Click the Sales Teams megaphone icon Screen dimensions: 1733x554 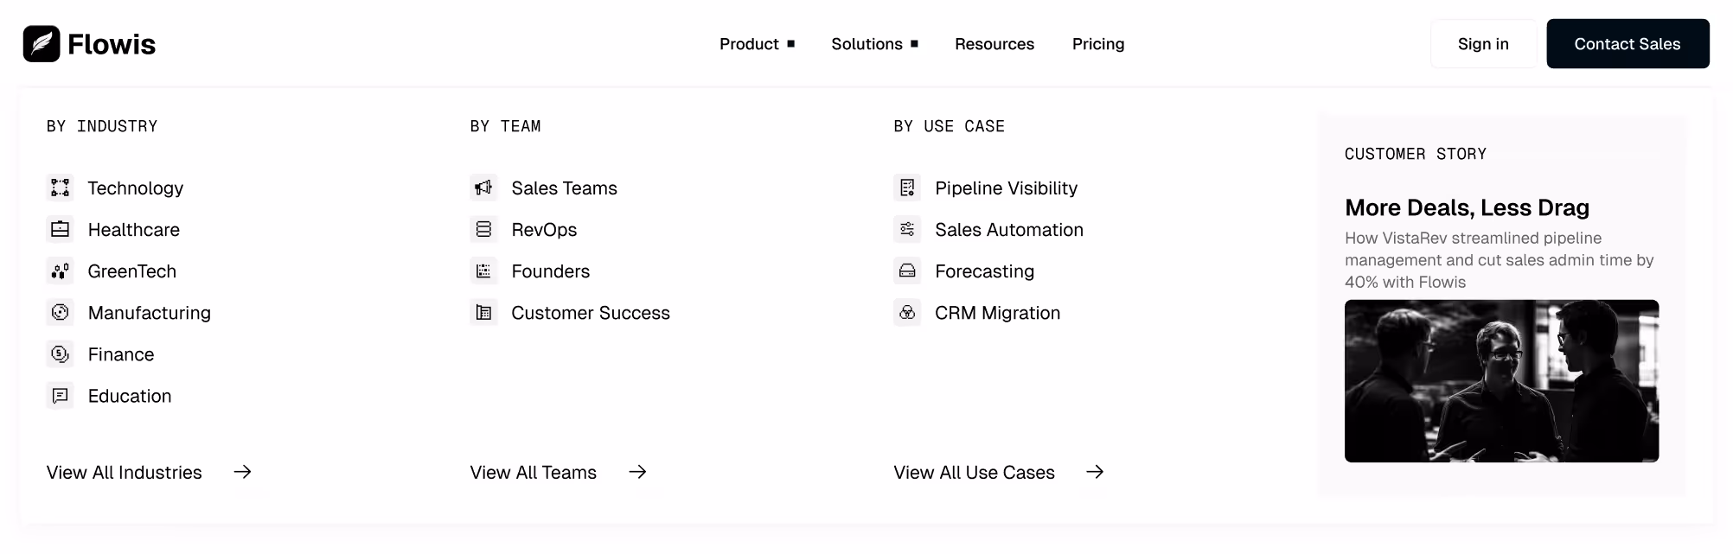[x=483, y=188]
